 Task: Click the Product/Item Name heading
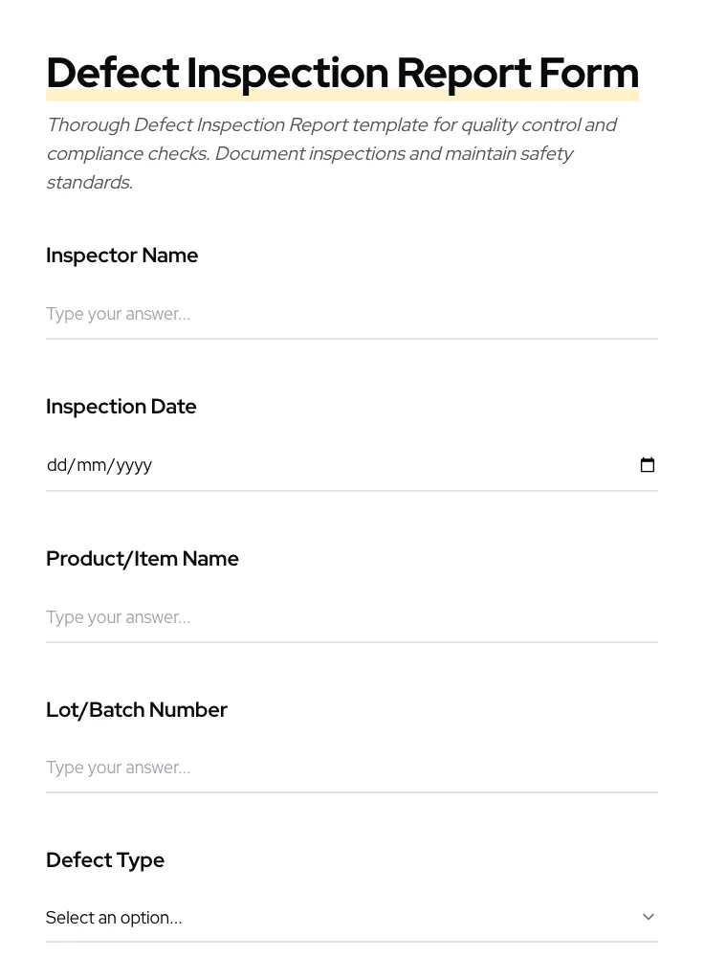[143, 558]
